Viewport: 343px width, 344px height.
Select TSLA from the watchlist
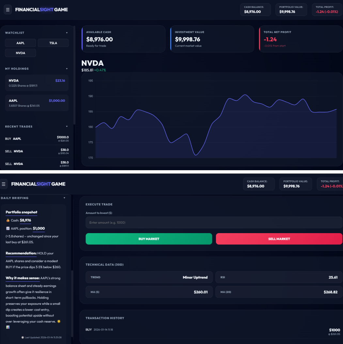point(53,43)
